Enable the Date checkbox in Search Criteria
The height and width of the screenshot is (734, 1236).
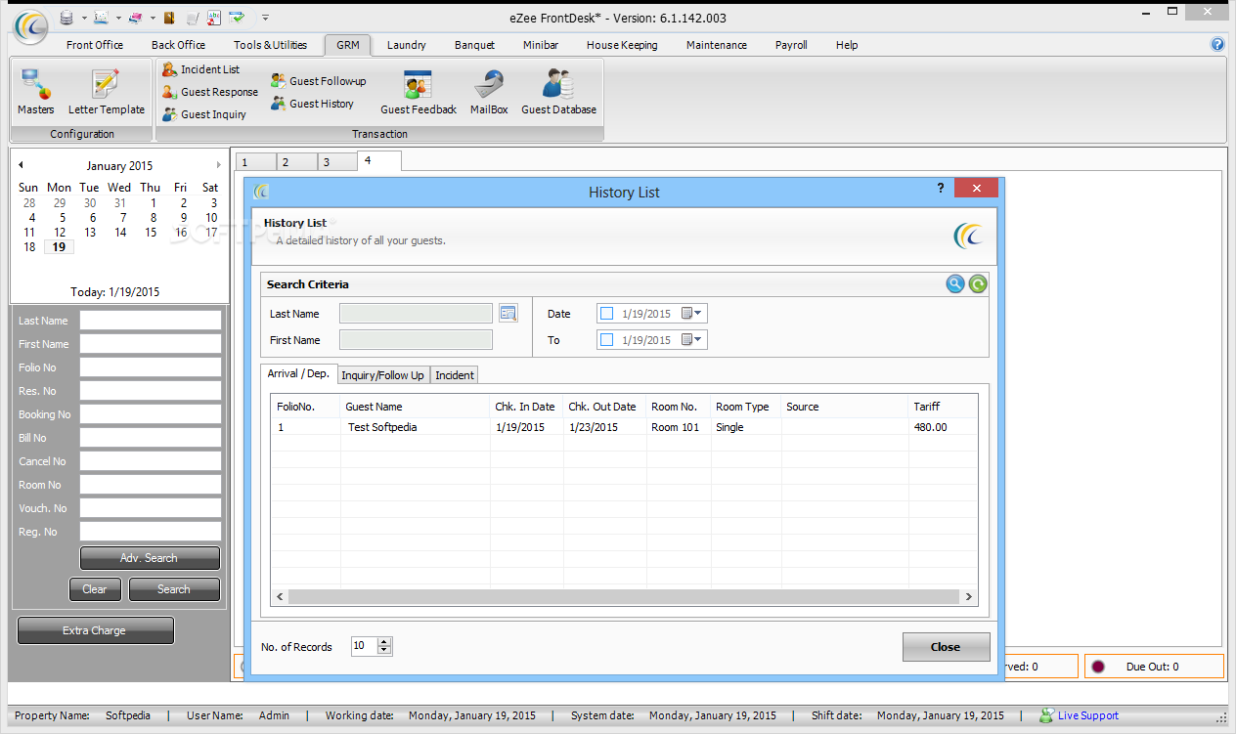pos(606,314)
